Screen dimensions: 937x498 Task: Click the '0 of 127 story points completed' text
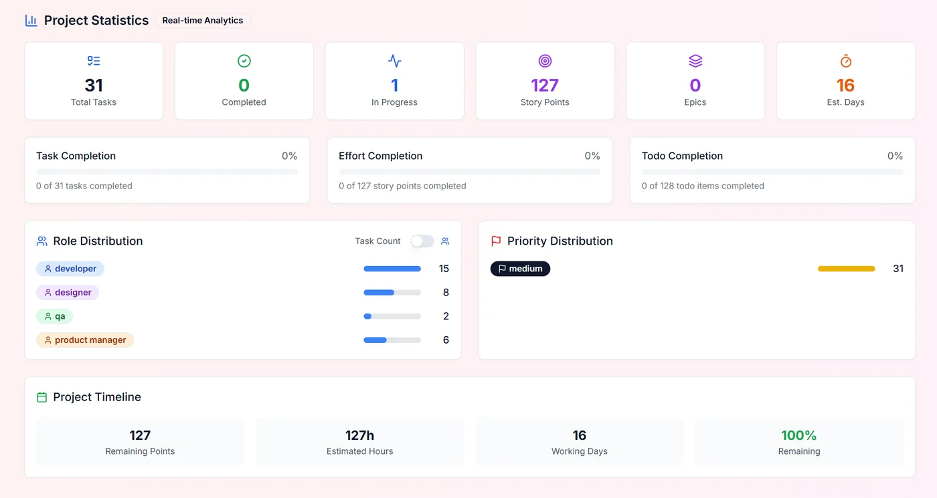(x=402, y=186)
